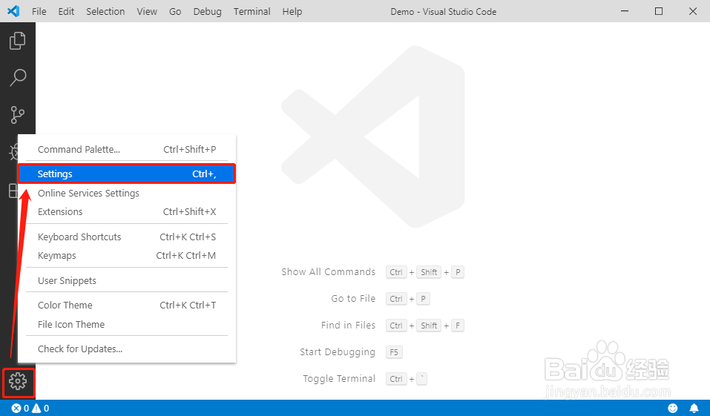Click the F5 key hint
Viewport: 710px width, 416px height.
(394, 352)
